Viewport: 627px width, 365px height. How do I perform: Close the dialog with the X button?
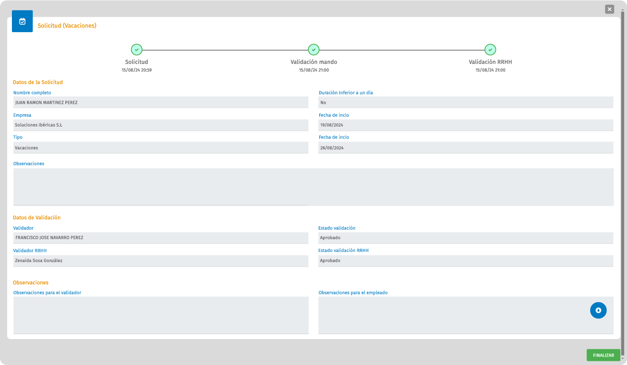click(x=609, y=9)
